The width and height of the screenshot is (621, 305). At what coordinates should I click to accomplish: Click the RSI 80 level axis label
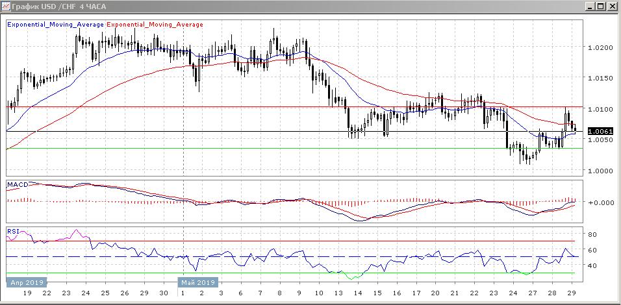pos(592,234)
